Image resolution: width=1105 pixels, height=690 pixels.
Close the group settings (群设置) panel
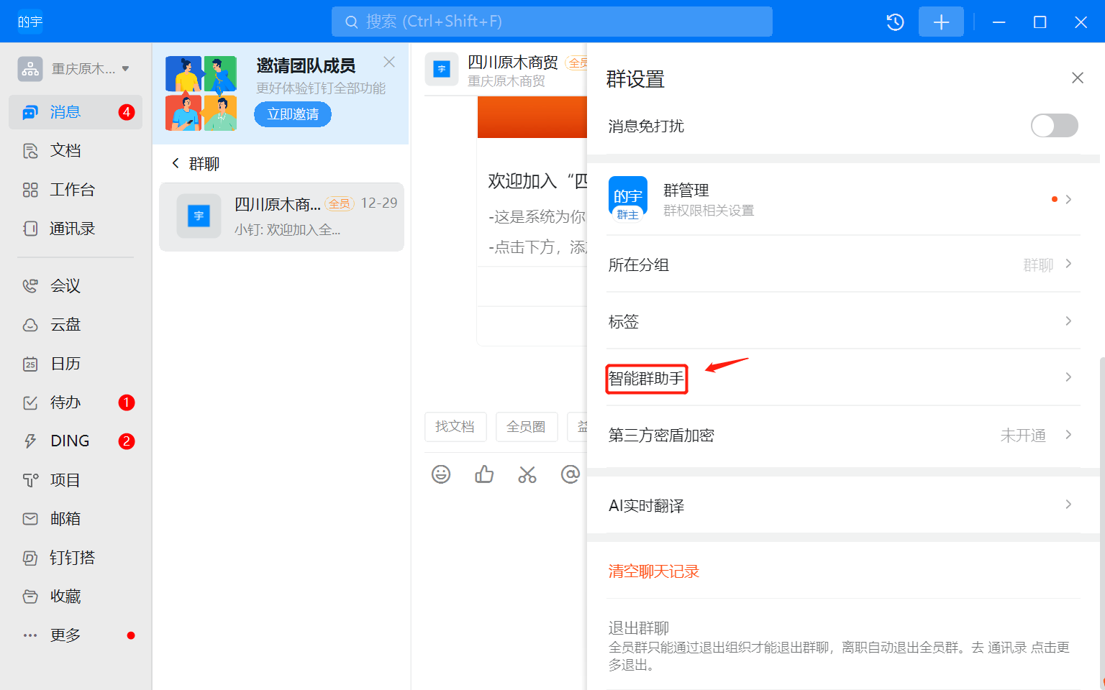coord(1077,78)
